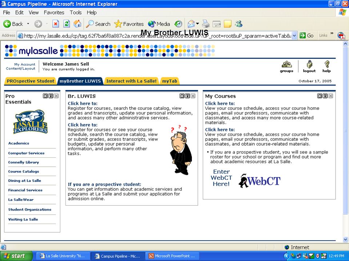This screenshot has width=349, height=261.
Task: Open the myTab tab
Action: tap(170, 81)
